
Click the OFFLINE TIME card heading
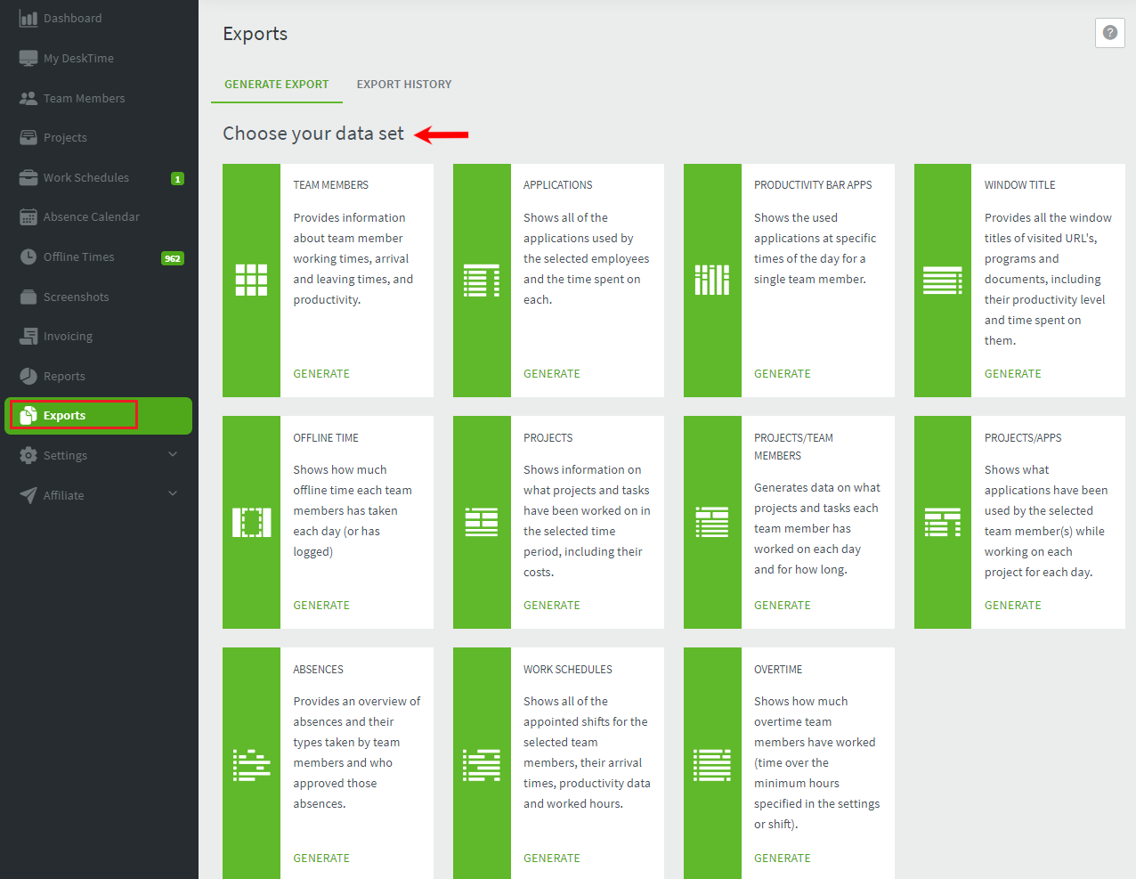point(326,438)
